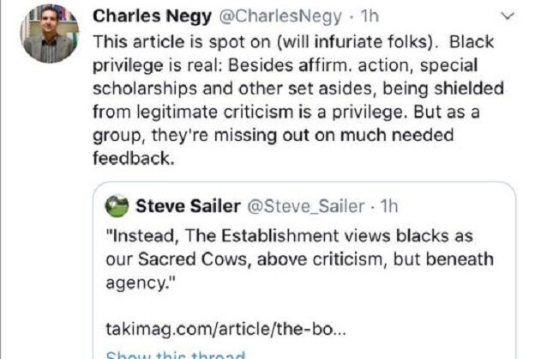Click Show this thread

(176, 354)
